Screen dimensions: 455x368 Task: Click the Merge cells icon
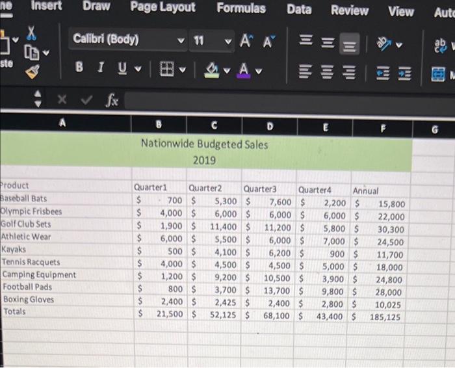click(x=438, y=74)
